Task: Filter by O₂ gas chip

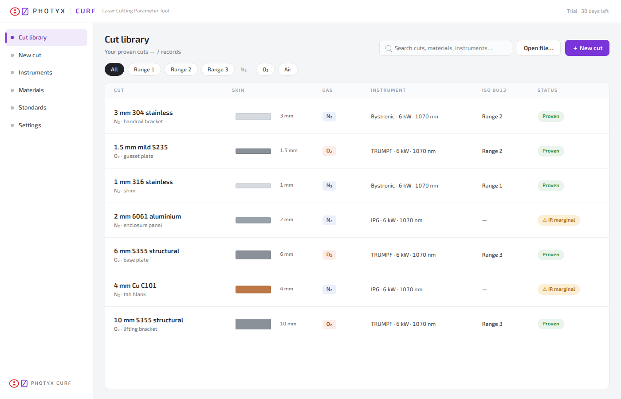Action: (265, 70)
